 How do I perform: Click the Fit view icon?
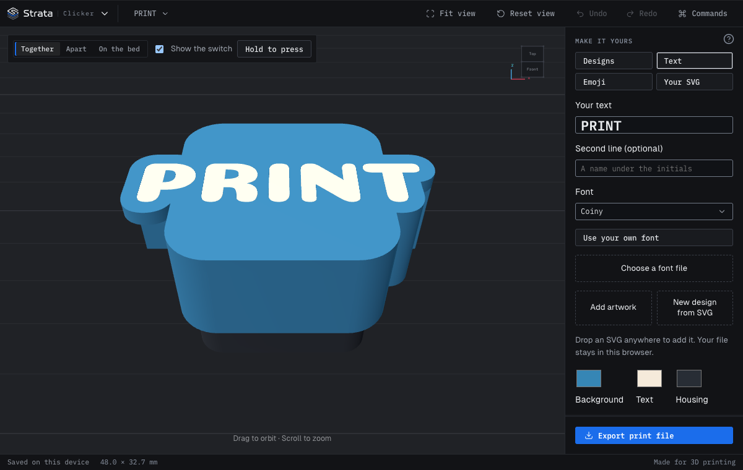[x=430, y=14]
